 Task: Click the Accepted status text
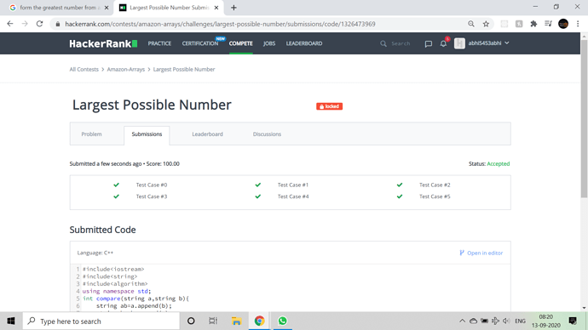[x=498, y=164]
